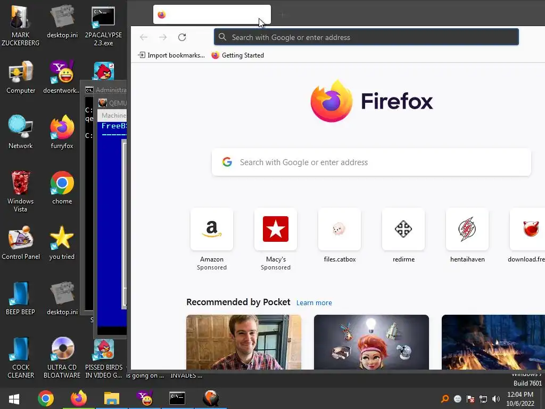
Task: Select the BEEP BEEP desktop shortcut
Action: (21, 298)
